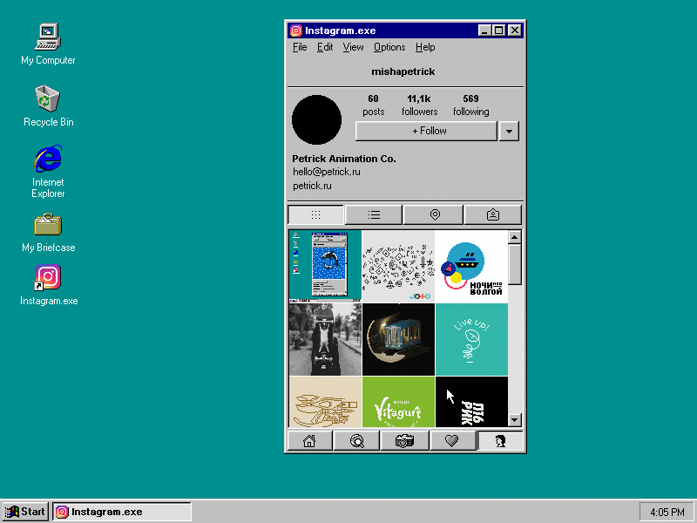
Task: Click the black profile picture circle
Action: [x=316, y=119]
